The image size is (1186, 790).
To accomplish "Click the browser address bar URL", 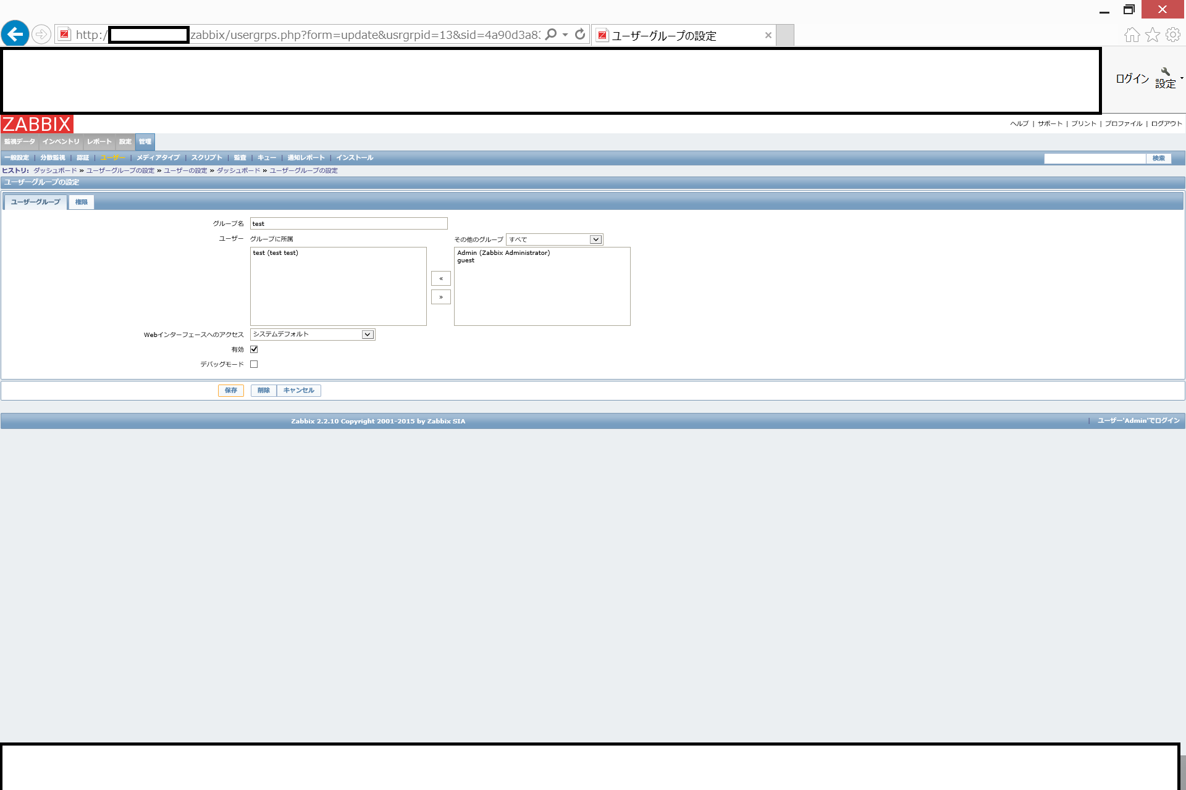I will pyautogui.click(x=308, y=35).
